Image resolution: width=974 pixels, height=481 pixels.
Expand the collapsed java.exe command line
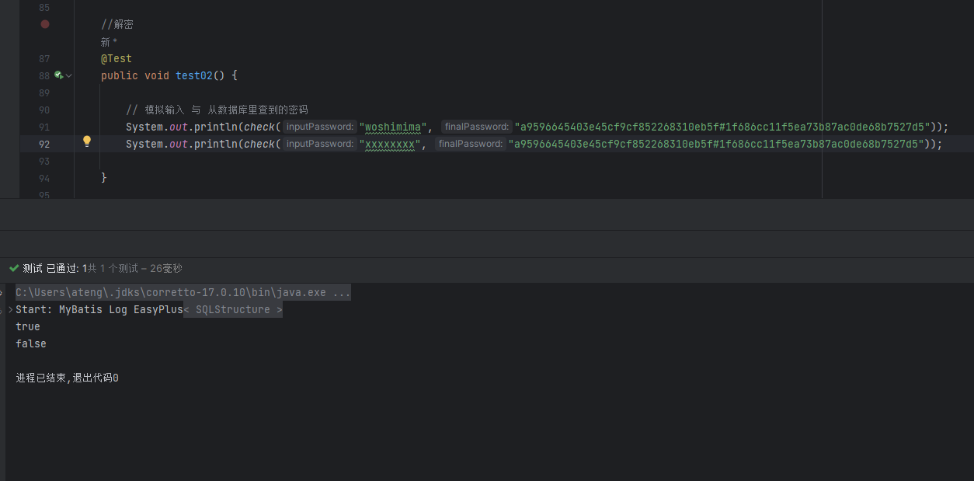pos(341,292)
